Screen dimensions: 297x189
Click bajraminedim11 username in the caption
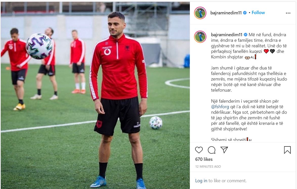226,35
